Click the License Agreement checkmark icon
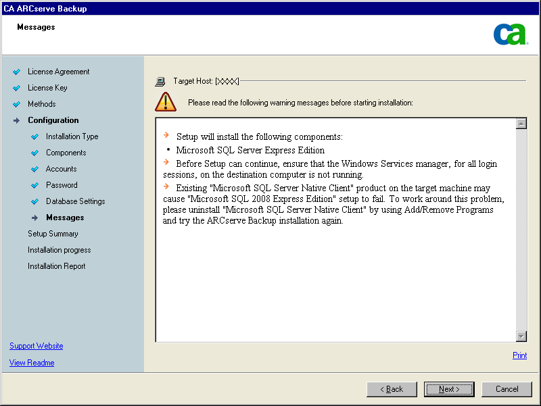 (x=17, y=72)
